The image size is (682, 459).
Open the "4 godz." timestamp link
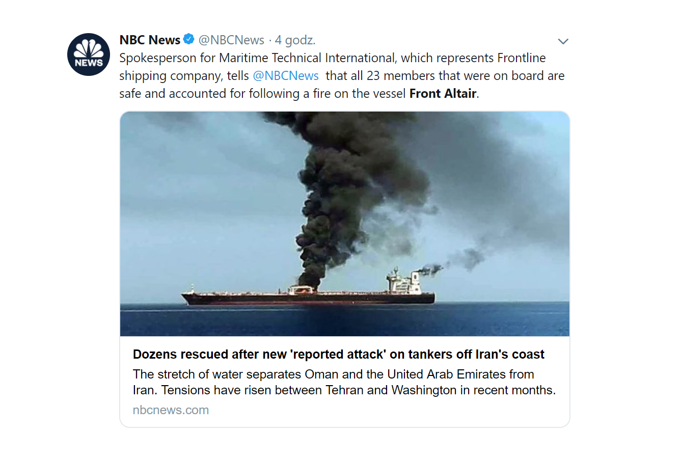[295, 40]
